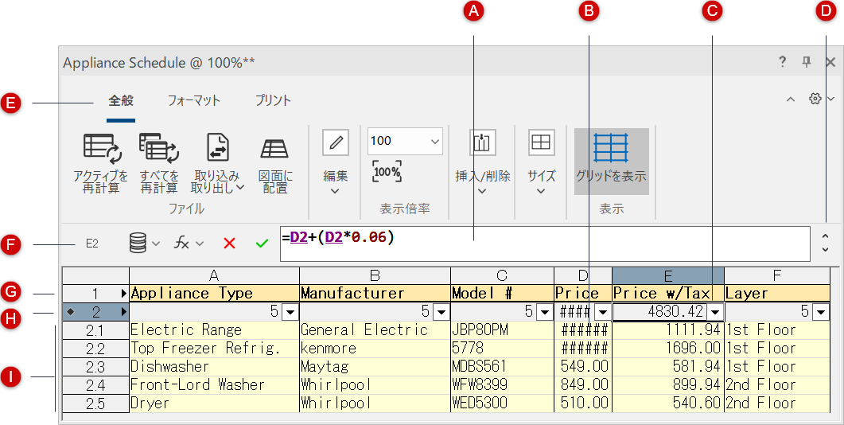Screen dimensions: 844x425
Task: Cancel the formula edit with red X
Action: [230, 244]
